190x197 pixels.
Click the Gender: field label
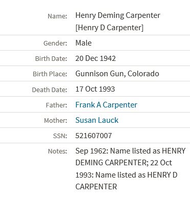click(x=55, y=43)
